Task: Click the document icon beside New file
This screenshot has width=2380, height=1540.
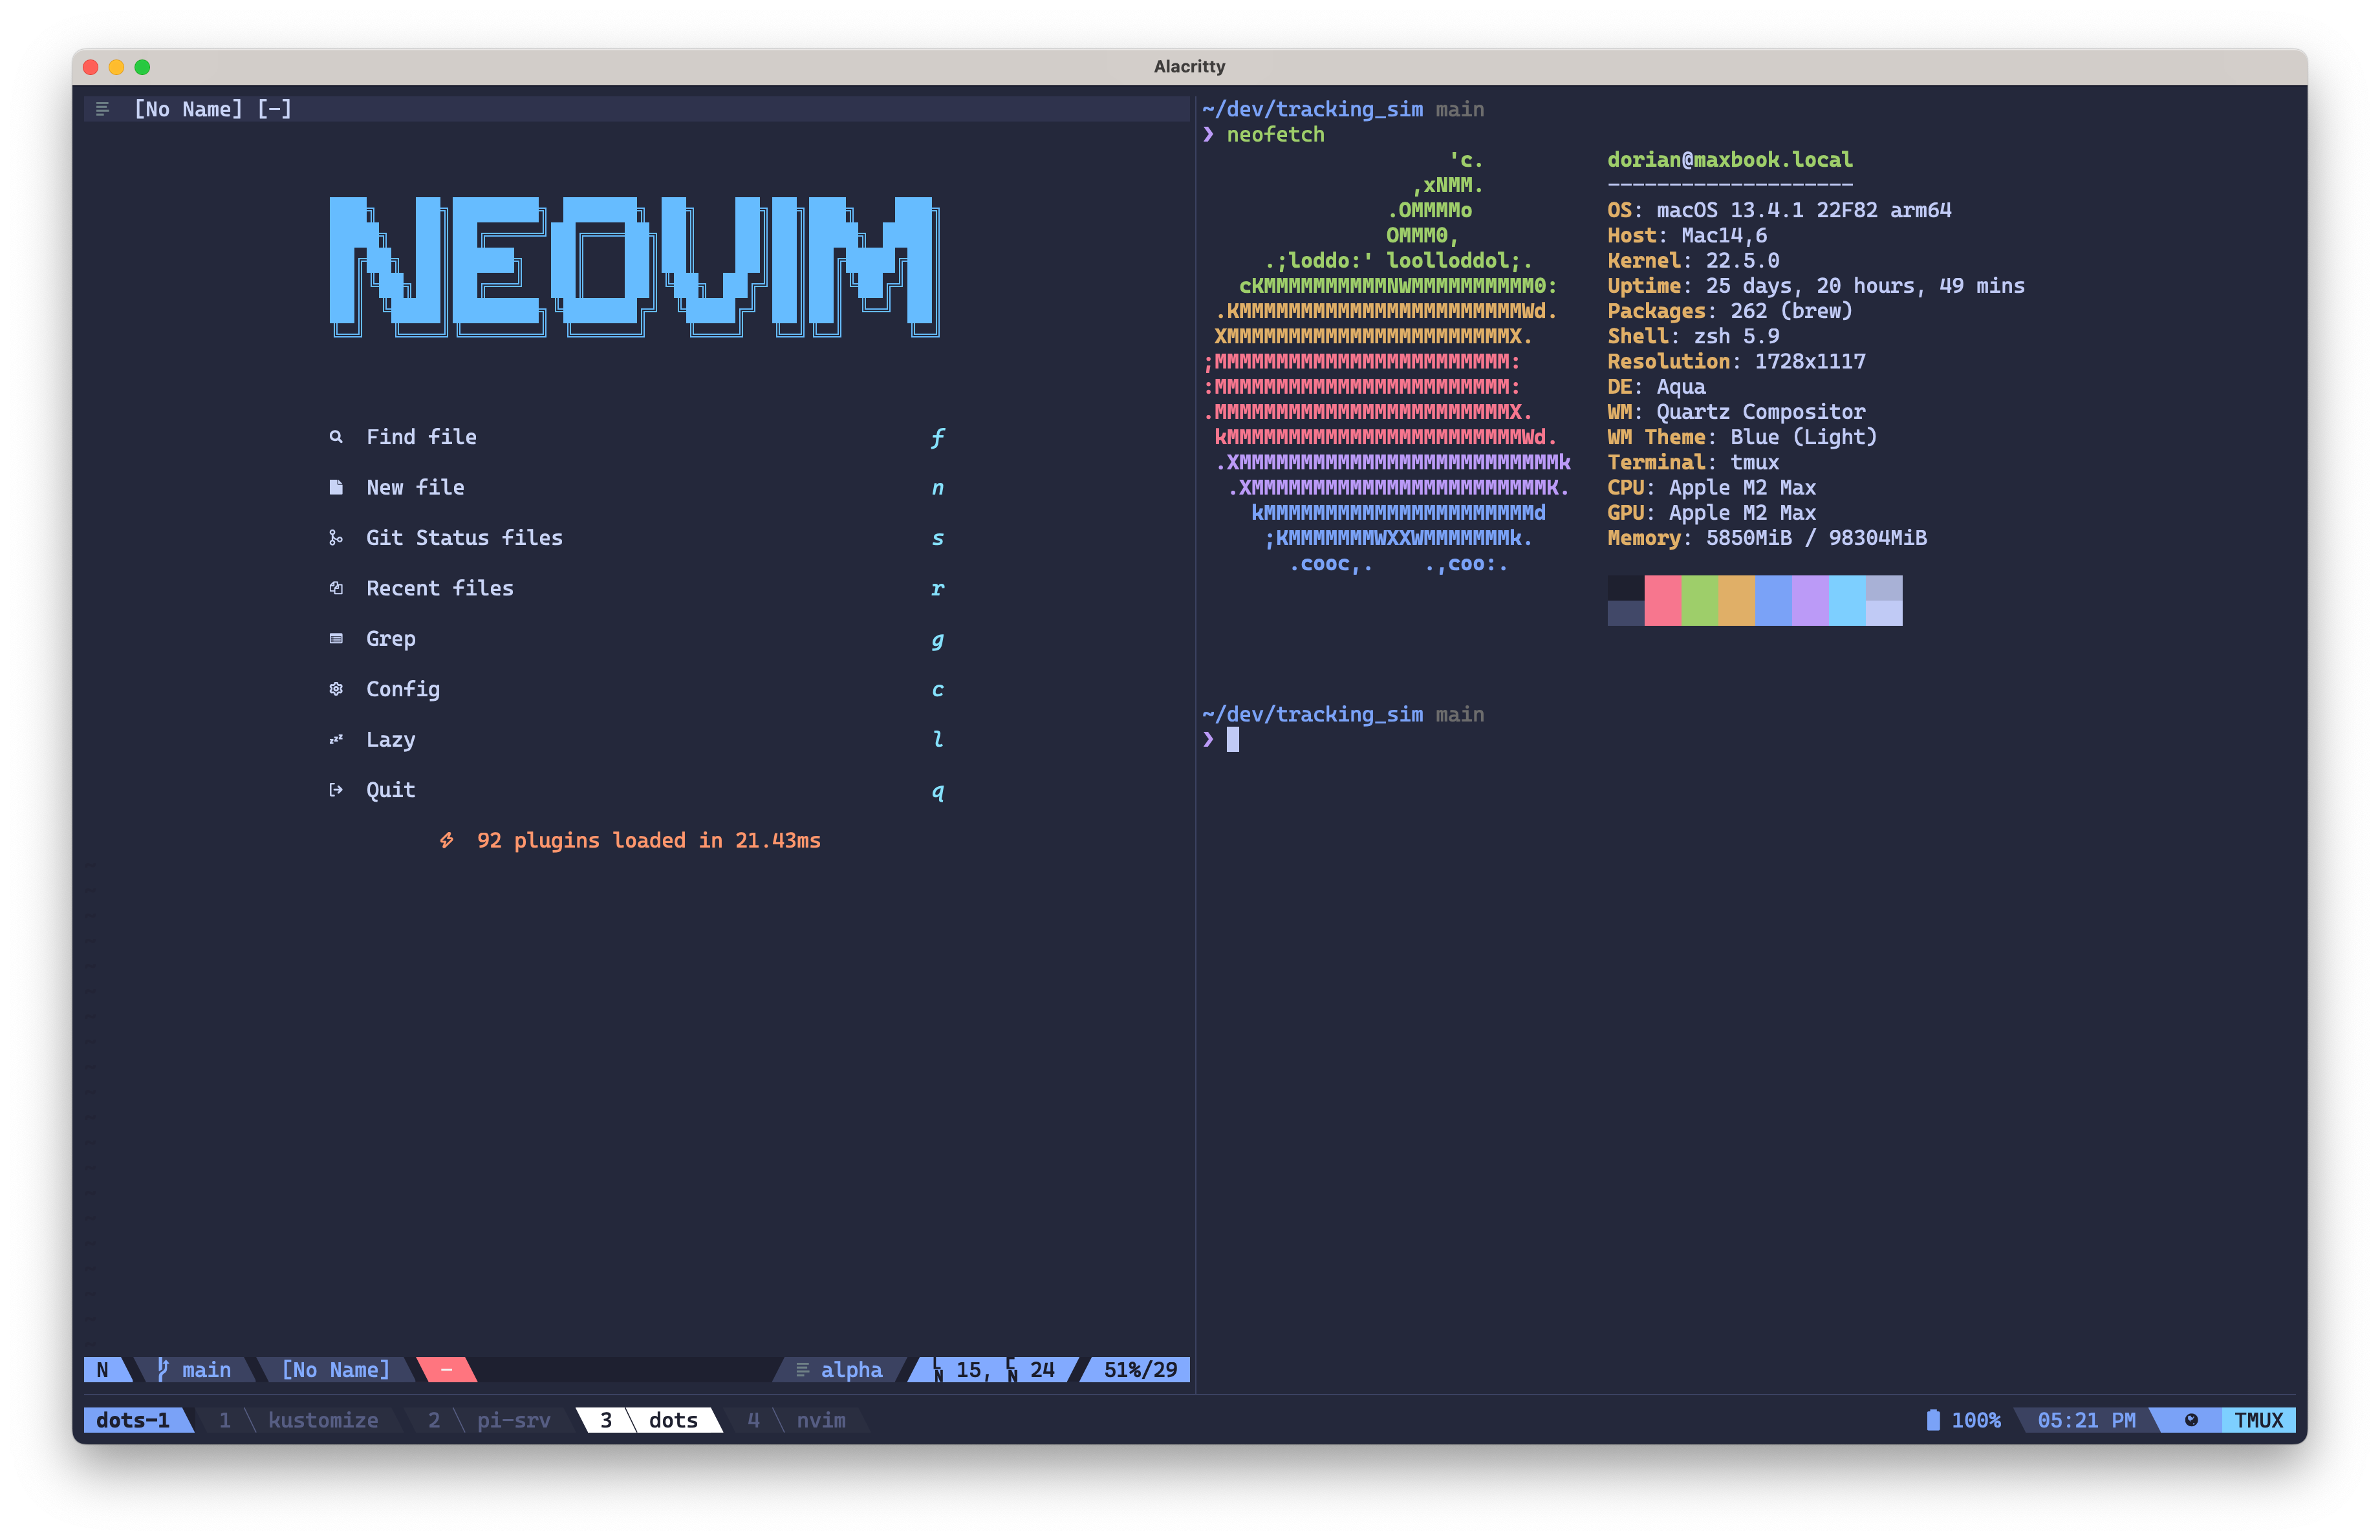Action: point(336,487)
